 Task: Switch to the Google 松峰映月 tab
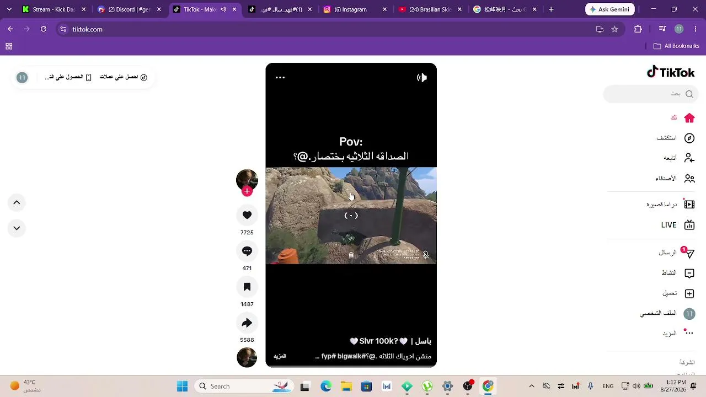505,9
